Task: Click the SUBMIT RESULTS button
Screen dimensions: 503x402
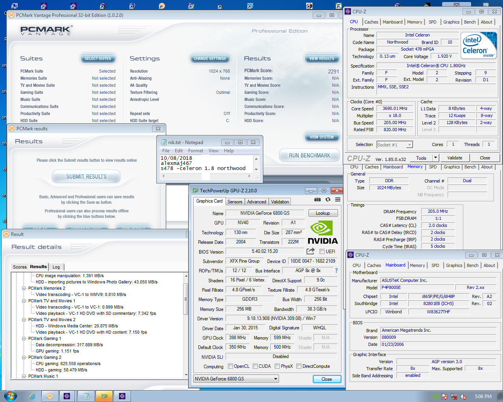Action: pos(86,177)
